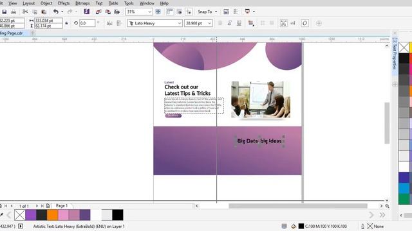412x231 pixels.
Task: Open the Application launcher dropdown arrow
Action: [x=254, y=12]
